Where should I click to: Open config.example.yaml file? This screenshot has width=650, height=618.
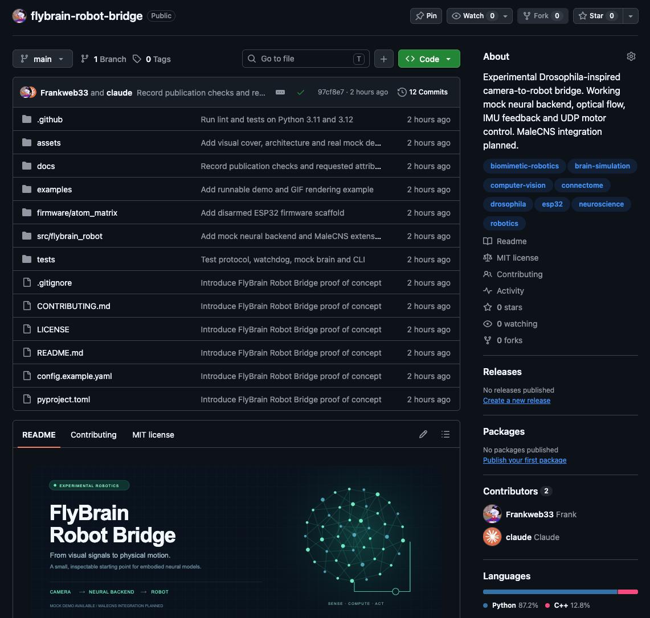74,376
